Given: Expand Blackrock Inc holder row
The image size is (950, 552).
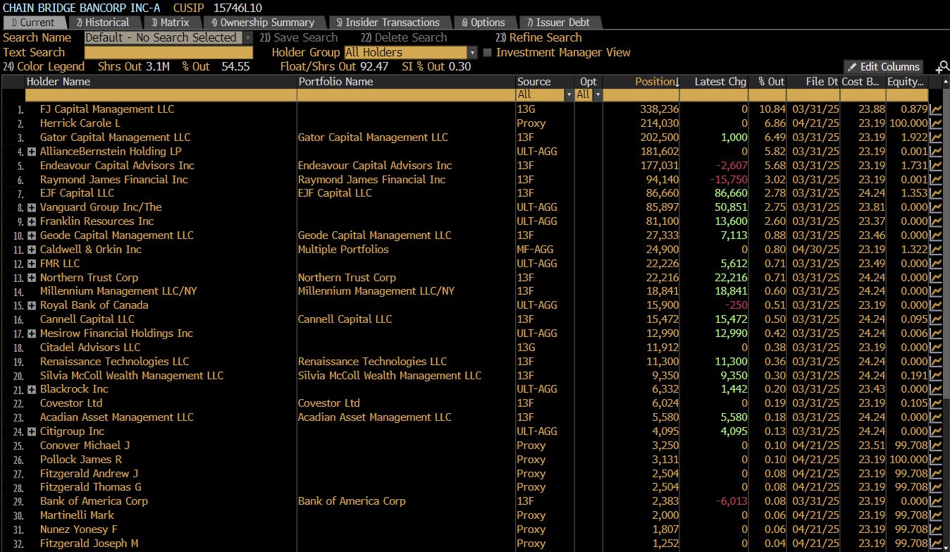Looking at the screenshot, I should [32, 389].
